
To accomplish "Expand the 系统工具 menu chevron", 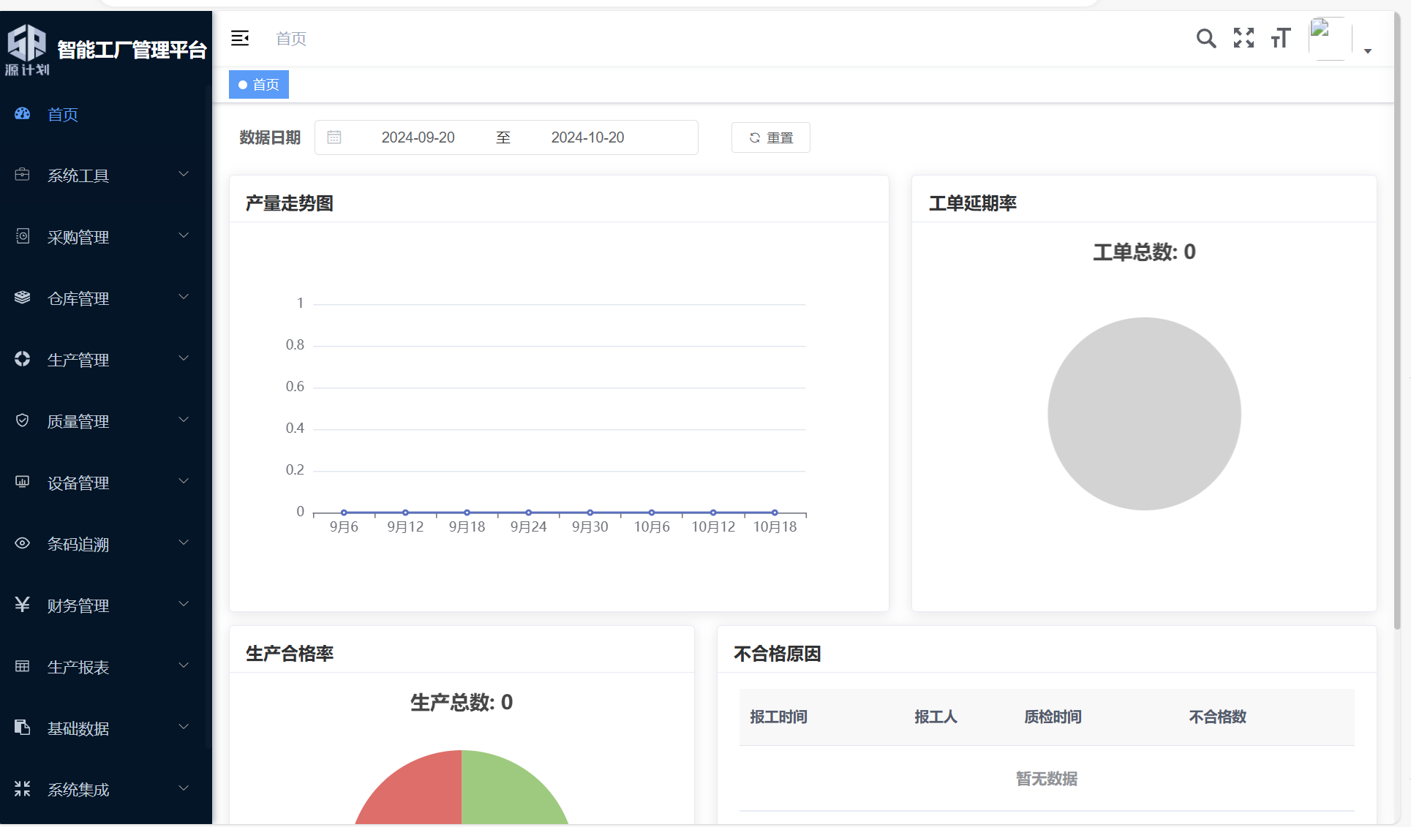I will point(184,174).
